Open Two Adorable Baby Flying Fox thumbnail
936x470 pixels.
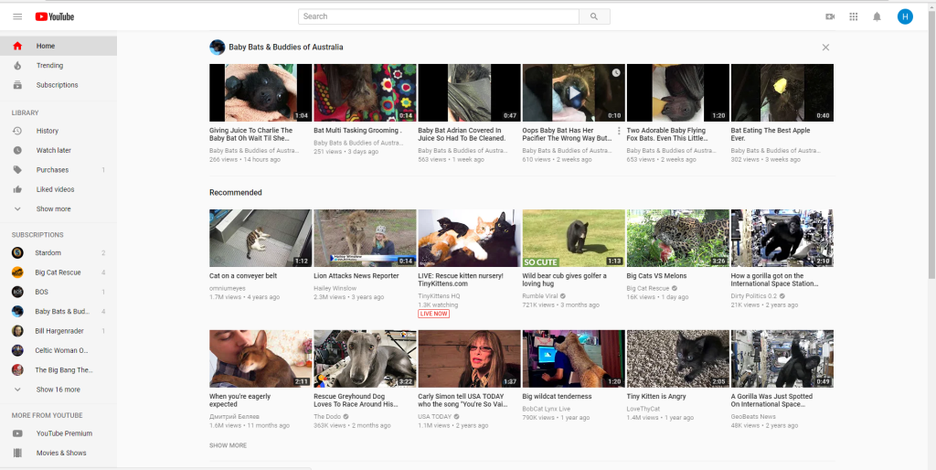coord(678,92)
